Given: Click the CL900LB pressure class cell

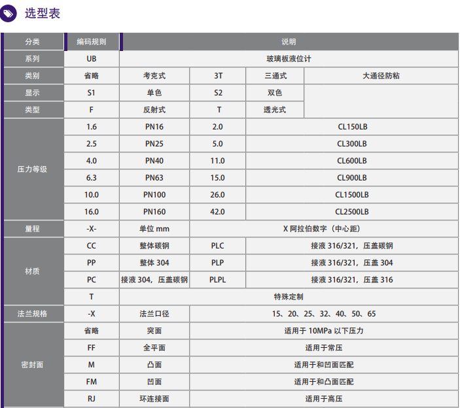Looking at the screenshot, I should click(352, 178).
